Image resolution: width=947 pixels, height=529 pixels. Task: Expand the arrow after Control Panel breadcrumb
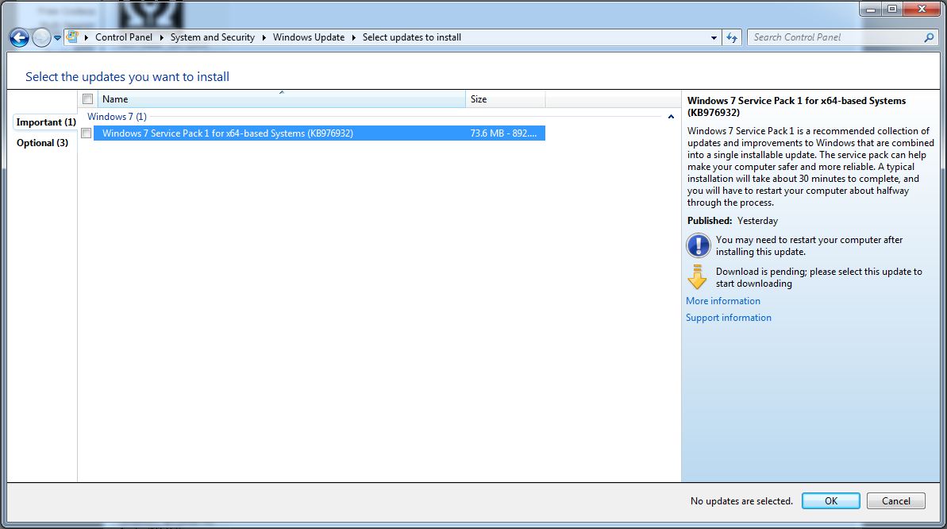[x=162, y=37]
